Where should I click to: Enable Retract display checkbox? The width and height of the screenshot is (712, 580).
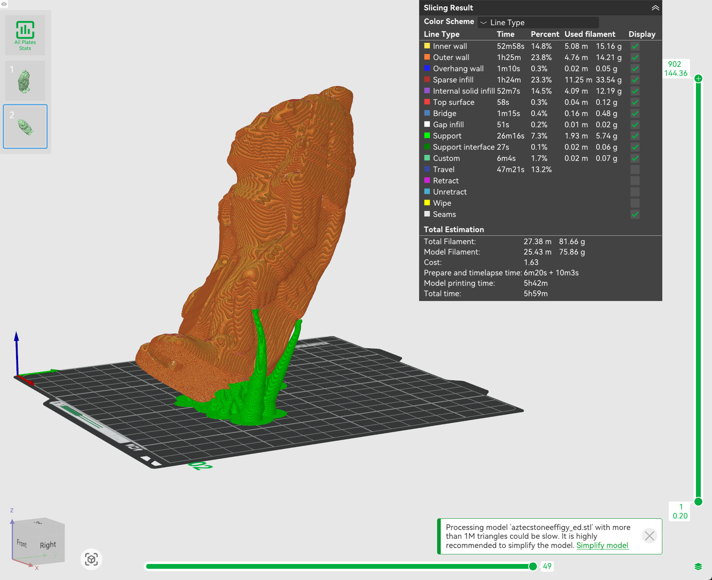point(635,181)
